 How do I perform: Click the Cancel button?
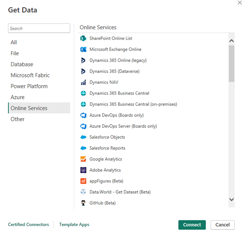222,225
